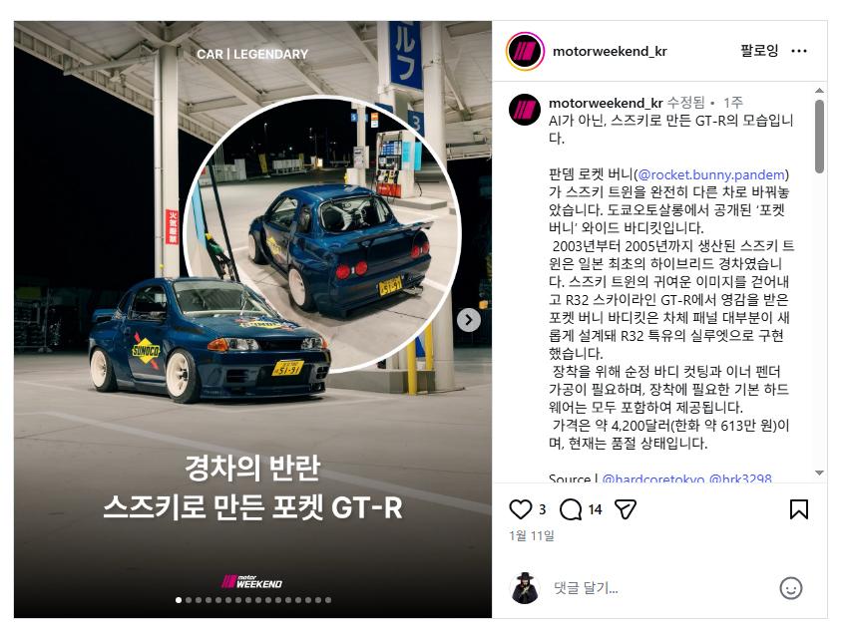846x637 pixels.
Task: Open emoji picker in comment box
Action: pyautogui.click(x=790, y=588)
